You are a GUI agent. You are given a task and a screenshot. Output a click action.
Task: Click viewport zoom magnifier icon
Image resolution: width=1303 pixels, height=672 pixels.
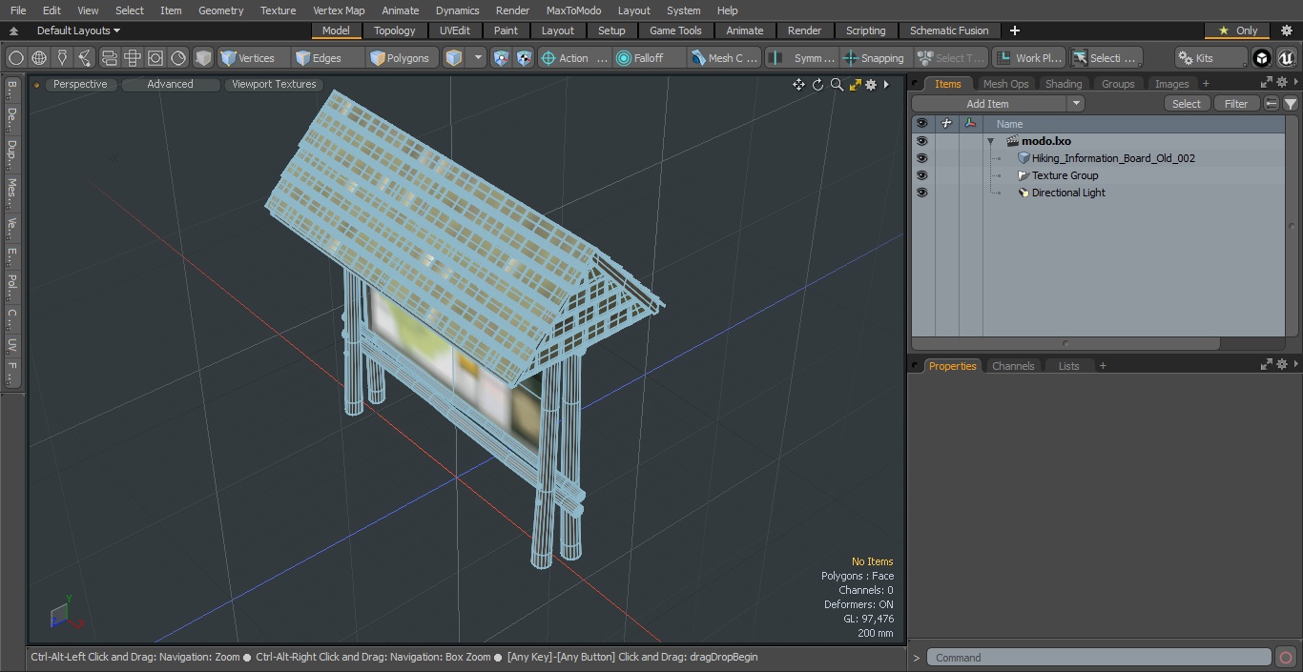pos(837,85)
